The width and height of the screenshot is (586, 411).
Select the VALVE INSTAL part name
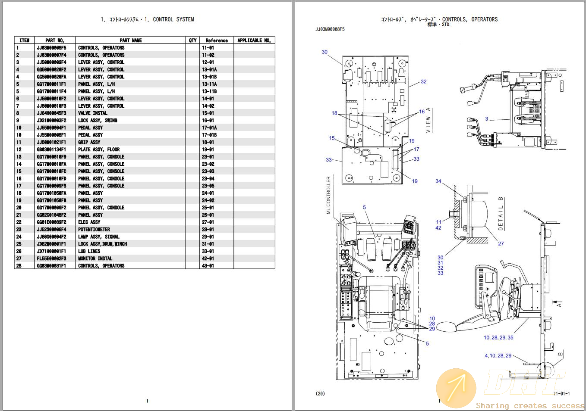click(x=93, y=113)
